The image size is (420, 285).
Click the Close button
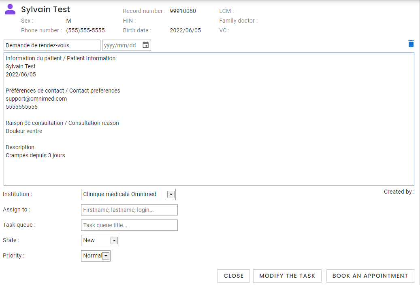tap(234, 276)
